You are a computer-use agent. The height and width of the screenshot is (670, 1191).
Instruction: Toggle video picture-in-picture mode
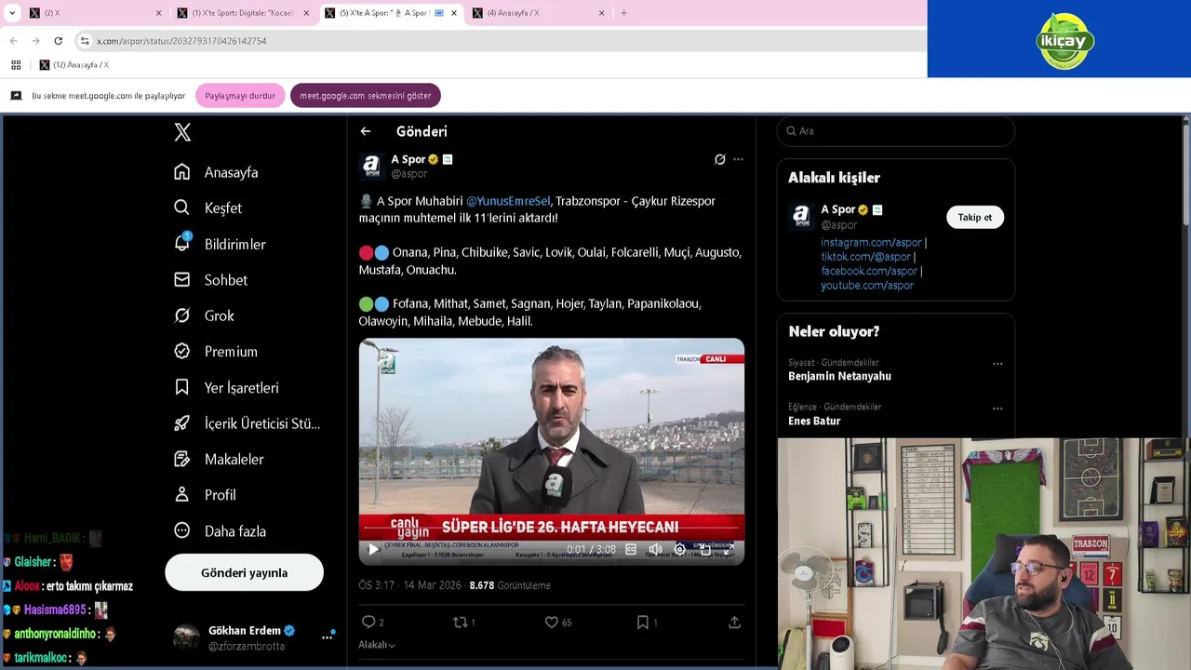(704, 549)
